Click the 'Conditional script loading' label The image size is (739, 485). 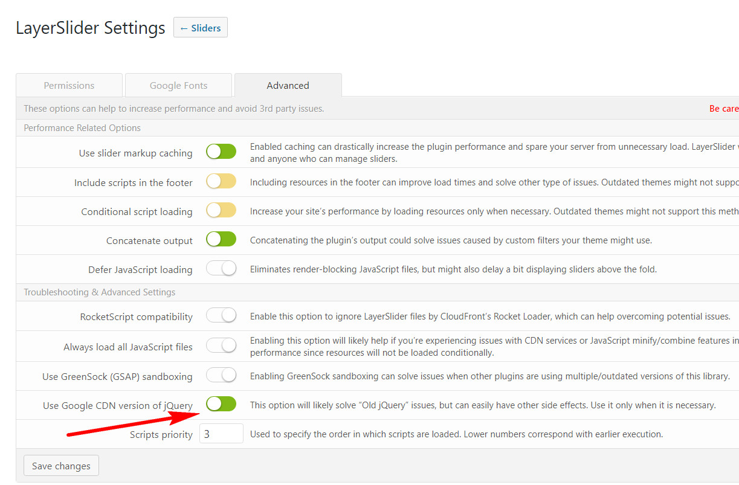(x=137, y=211)
